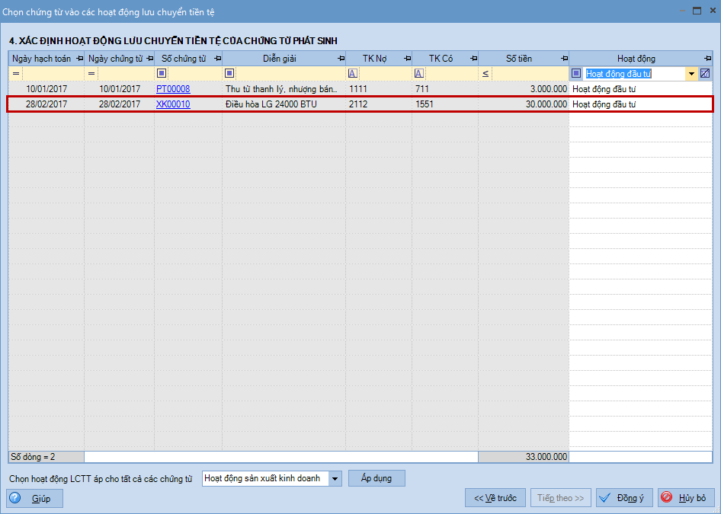Open the Hoạt động filter dropdown arrow
Image resolution: width=721 pixels, height=514 pixels.
click(x=691, y=74)
